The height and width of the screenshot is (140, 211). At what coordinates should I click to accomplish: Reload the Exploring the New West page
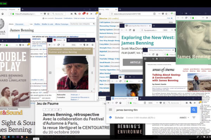(130, 30)
